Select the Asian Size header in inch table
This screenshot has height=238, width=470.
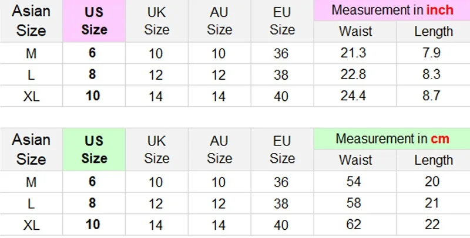(x=31, y=21)
